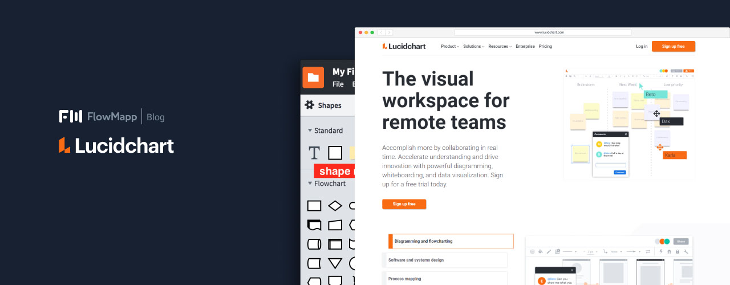The image size is (730, 285).
Task: Open the None connector dropdown in toolbar
Action: [x=615, y=251]
